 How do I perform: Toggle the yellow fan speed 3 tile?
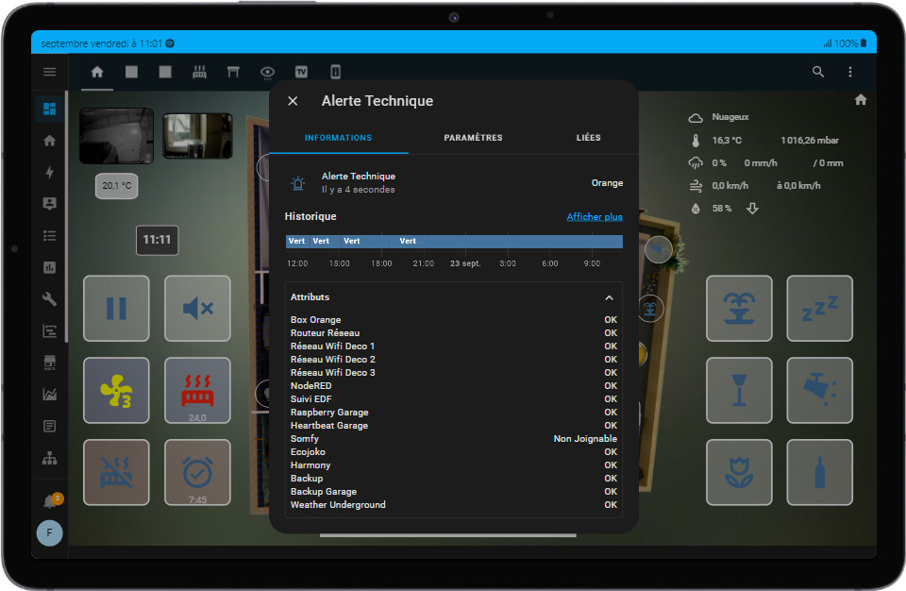[x=116, y=390]
